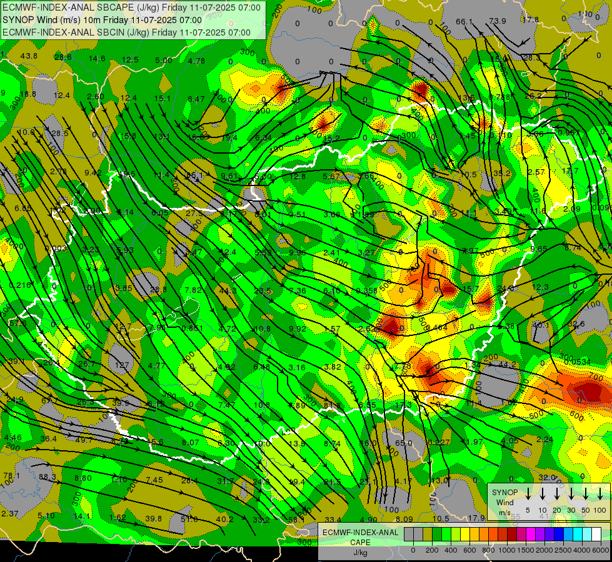Pick the pure yellow CAPE legend swatch
The width and height of the screenshot is (612, 562).
(x=465, y=534)
